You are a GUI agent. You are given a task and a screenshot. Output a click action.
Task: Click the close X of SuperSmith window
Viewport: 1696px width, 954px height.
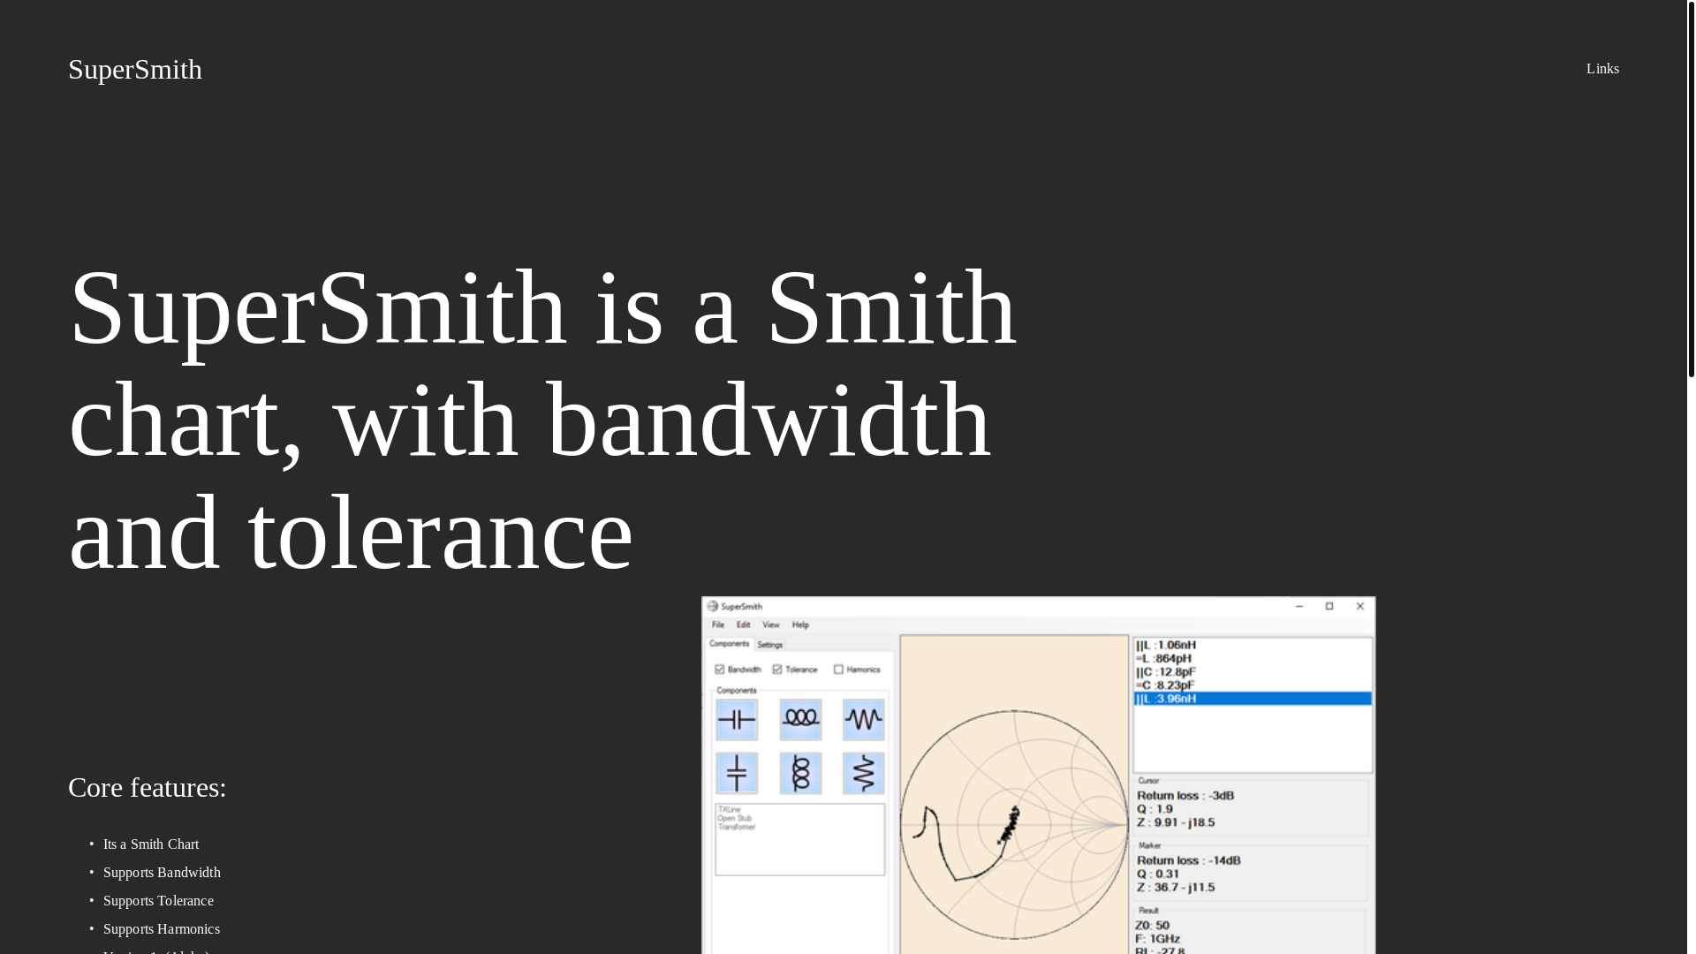[1360, 606]
